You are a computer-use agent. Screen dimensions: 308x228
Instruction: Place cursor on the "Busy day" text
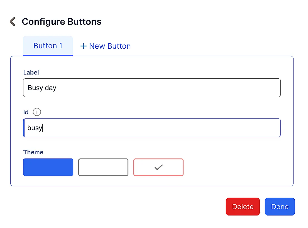pos(42,88)
